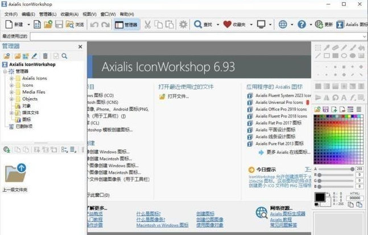
Task: Click the gear settings toolbar icon
Action: [183, 24]
